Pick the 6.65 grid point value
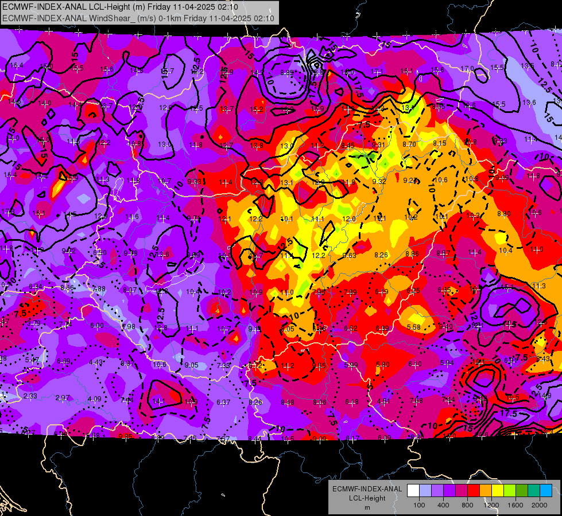Image resolution: width=562 pixels, height=516 pixels. tap(444, 290)
